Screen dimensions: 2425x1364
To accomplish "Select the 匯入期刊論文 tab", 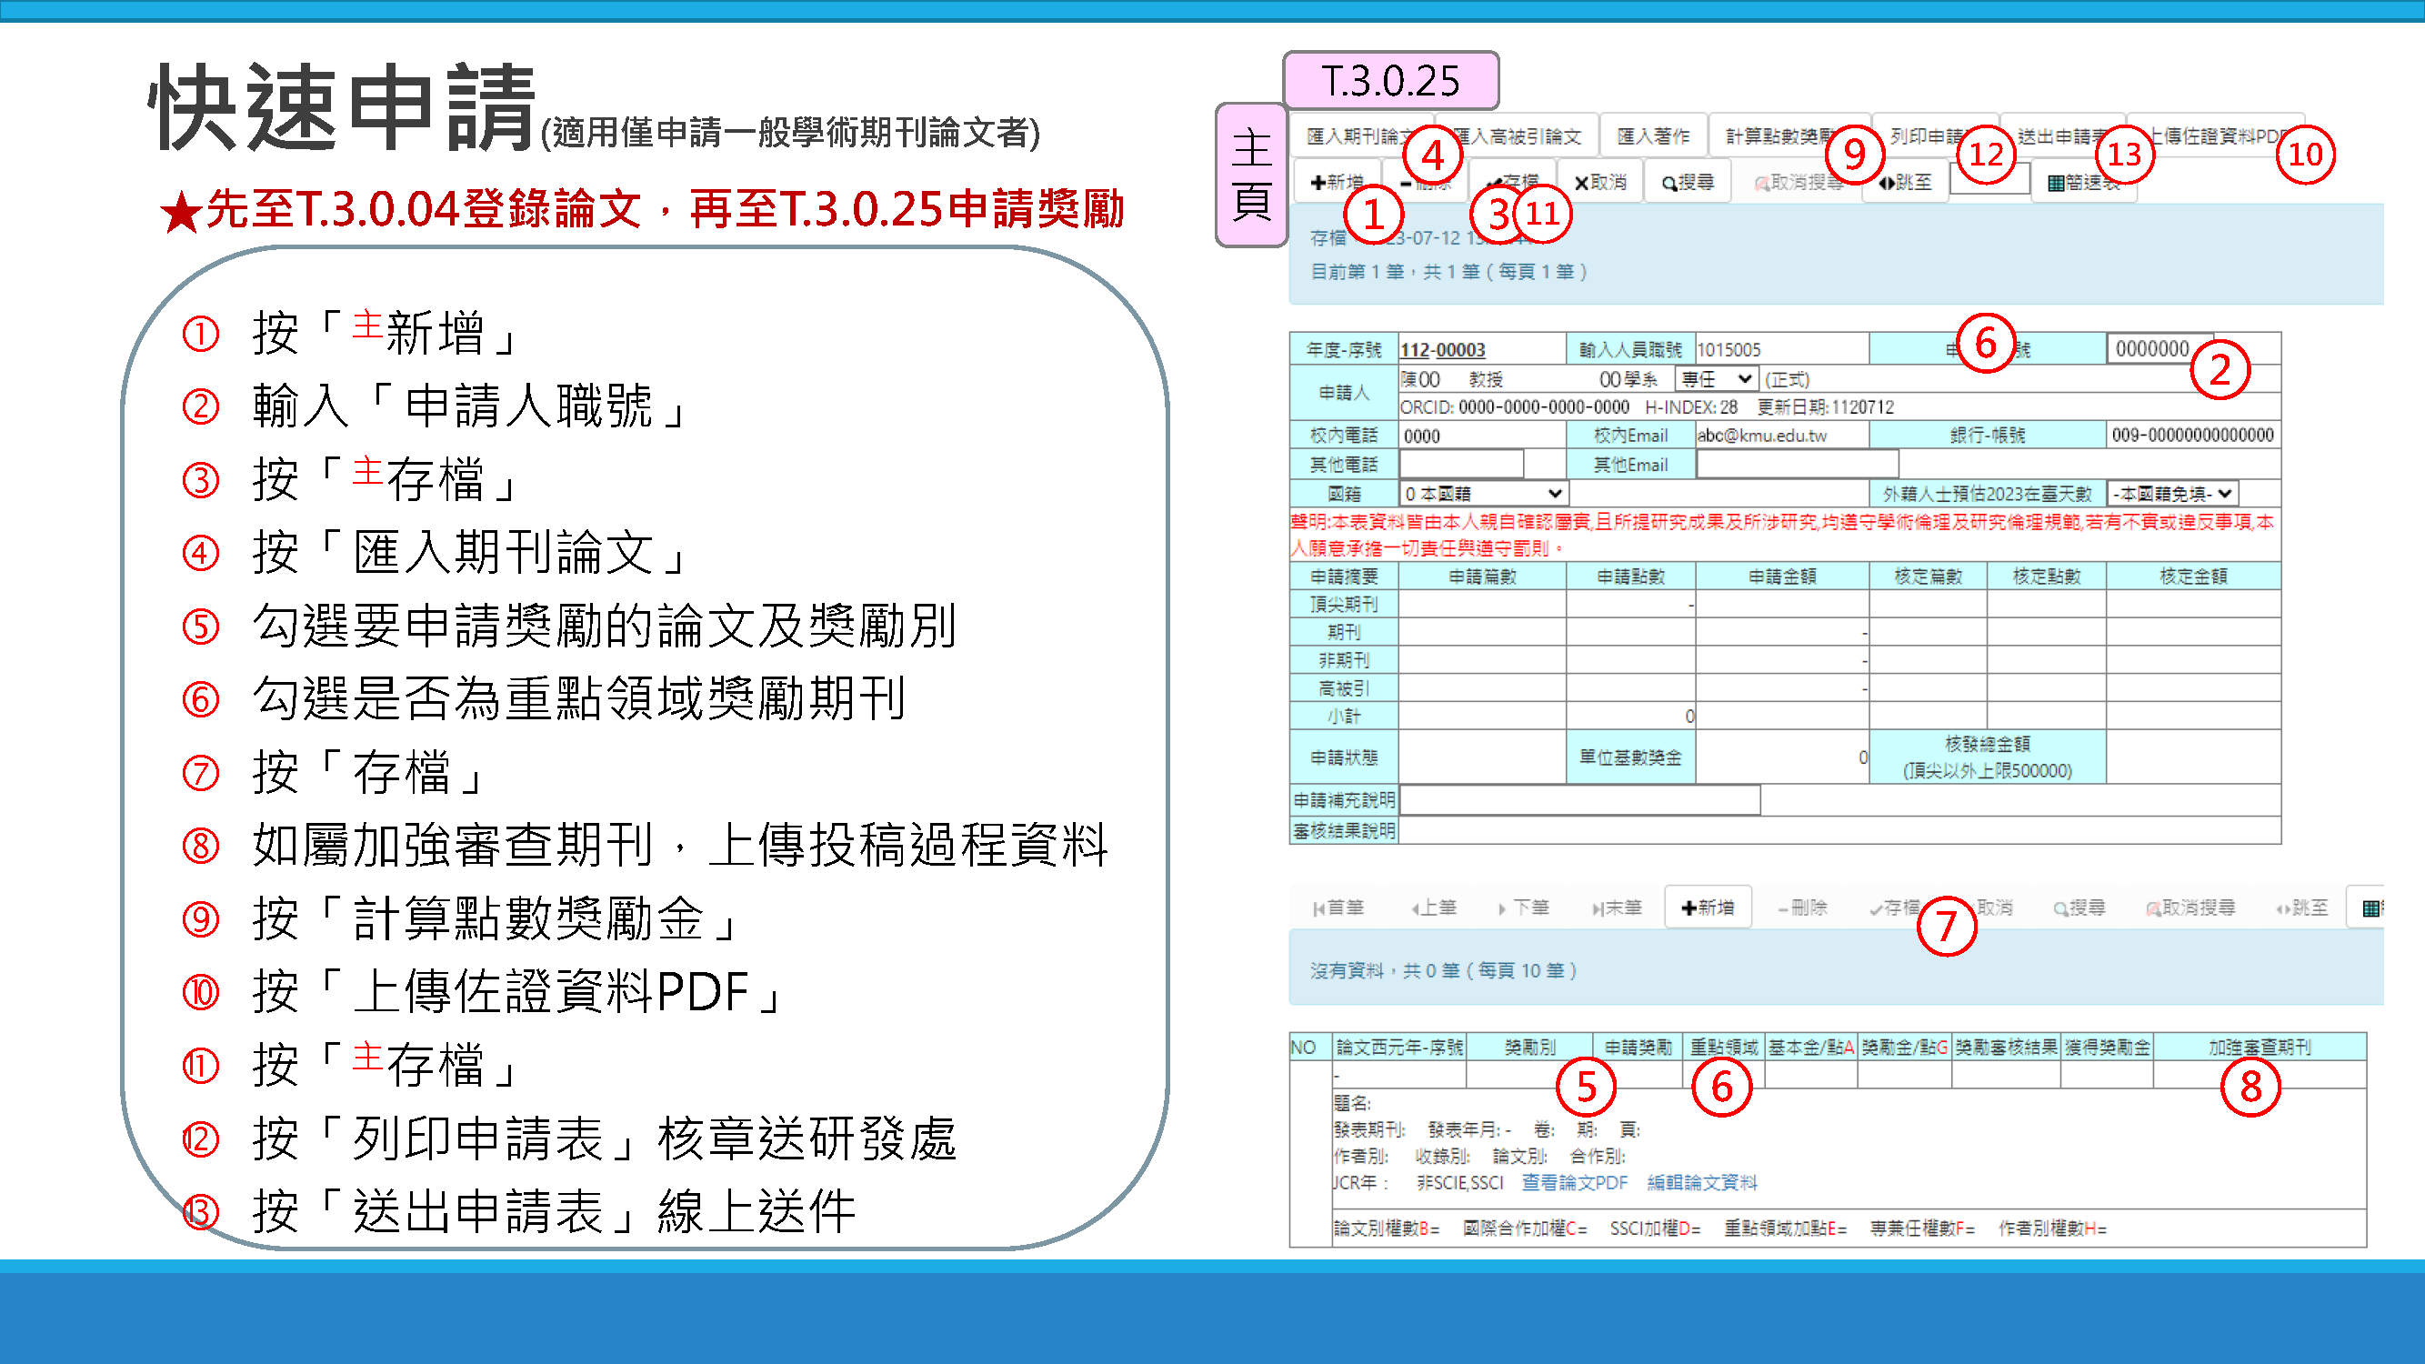I will [1360, 136].
